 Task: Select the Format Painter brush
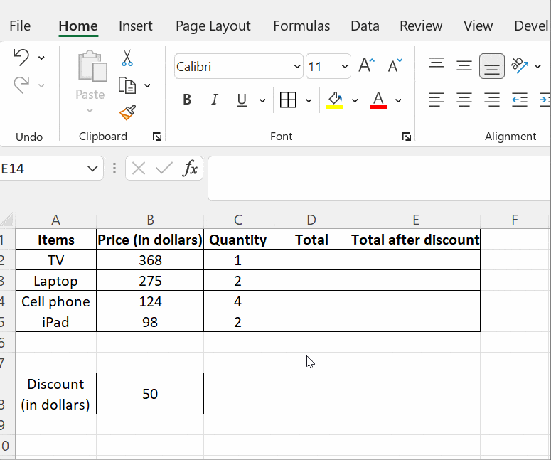127,112
